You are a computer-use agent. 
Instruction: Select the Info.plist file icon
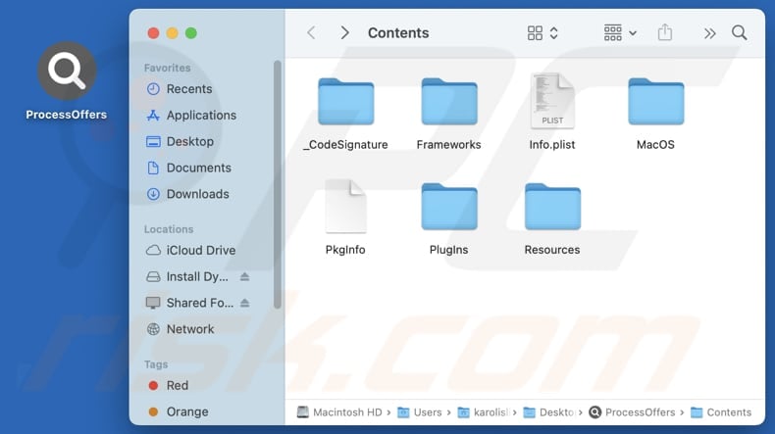[x=552, y=101]
